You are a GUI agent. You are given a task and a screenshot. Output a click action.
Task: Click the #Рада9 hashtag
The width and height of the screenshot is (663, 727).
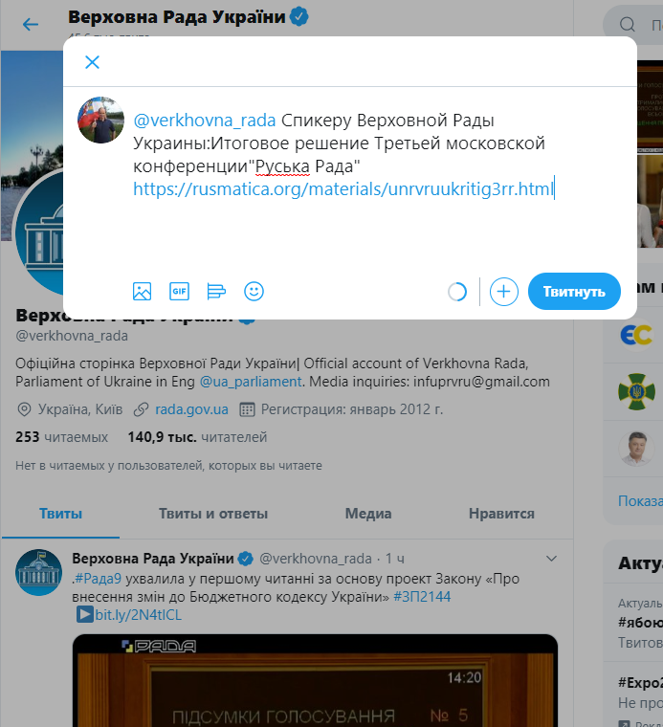(98, 579)
